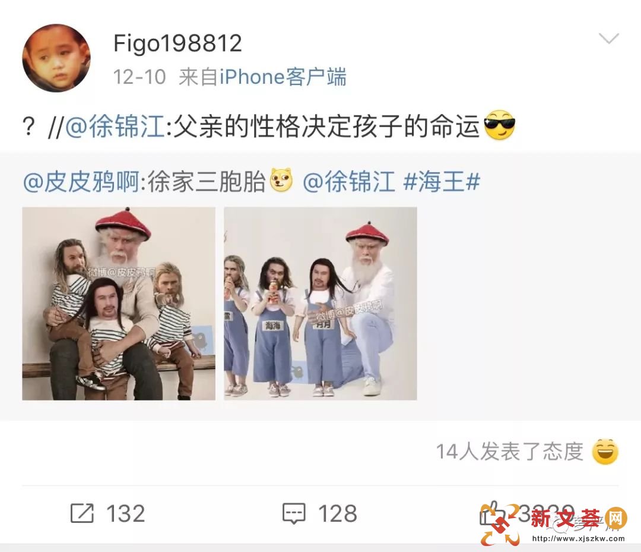Tap the doge emoji in original post

281,180
